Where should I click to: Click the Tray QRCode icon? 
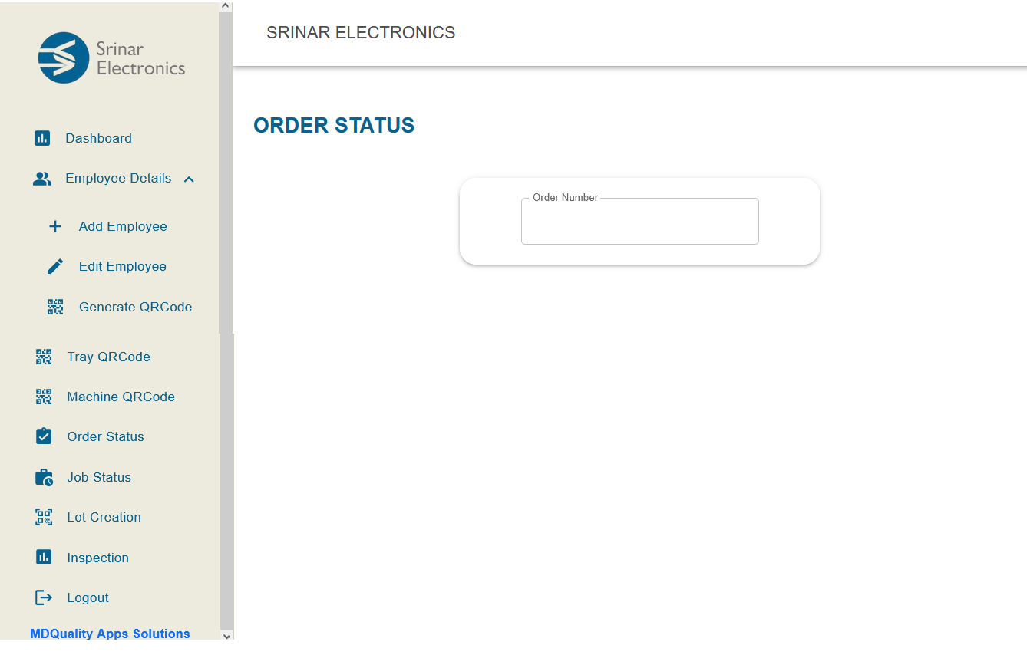coord(44,357)
